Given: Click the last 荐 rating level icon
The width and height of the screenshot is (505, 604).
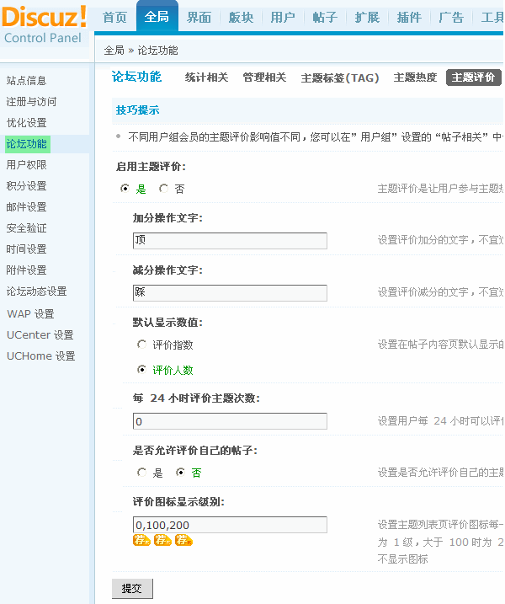Looking at the screenshot, I should (x=183, y=540).
